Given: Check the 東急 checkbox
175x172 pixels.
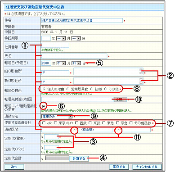Looking at the screenshot, I should click(x=104, y=123).
